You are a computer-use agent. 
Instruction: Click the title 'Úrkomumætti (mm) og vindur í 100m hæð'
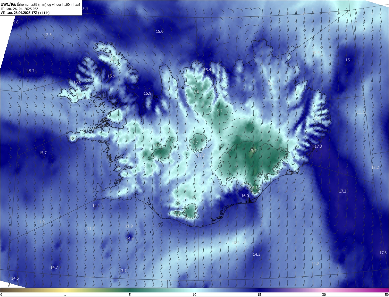(x=48, y=4)
